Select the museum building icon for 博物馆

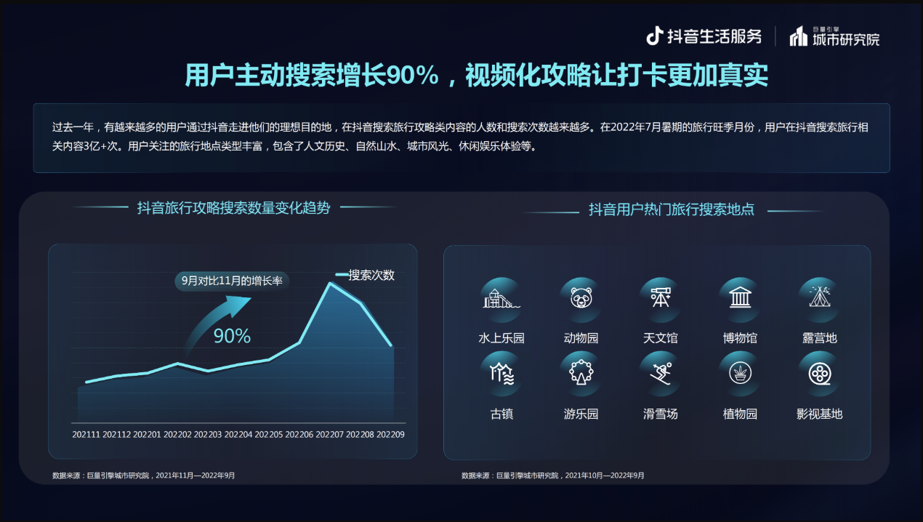pos(740,298)
